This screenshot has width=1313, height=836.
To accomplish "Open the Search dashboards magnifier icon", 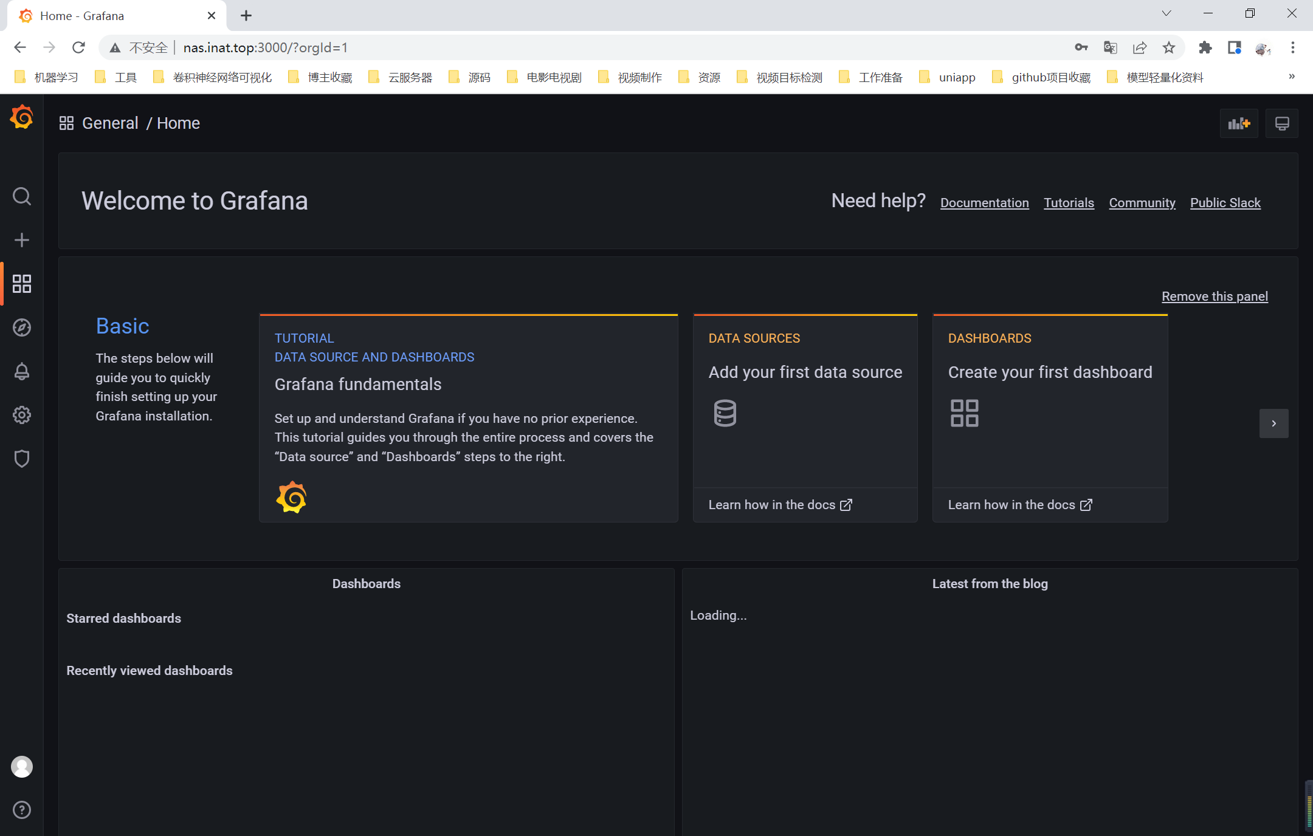I will (x=22, y=196).
